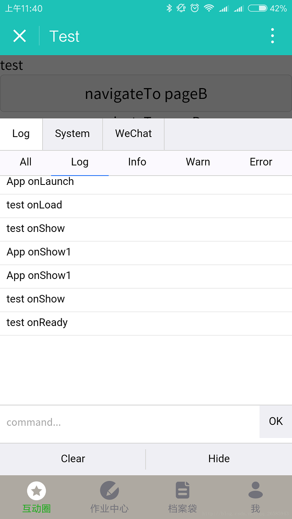Screen dimensions: 292x519
Task: Tap the Test page title
Action: [64, 36]
